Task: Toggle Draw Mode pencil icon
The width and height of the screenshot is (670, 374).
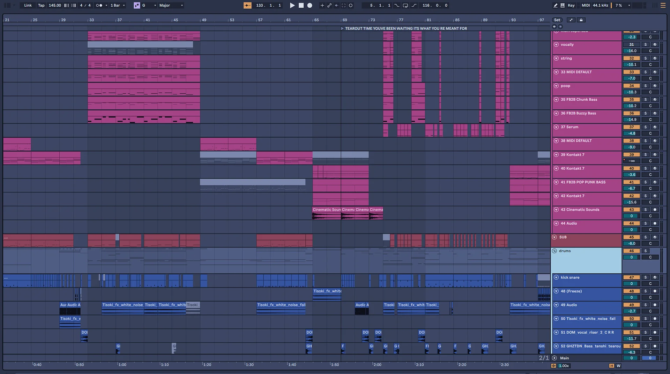Action: (x=556, y=5)
